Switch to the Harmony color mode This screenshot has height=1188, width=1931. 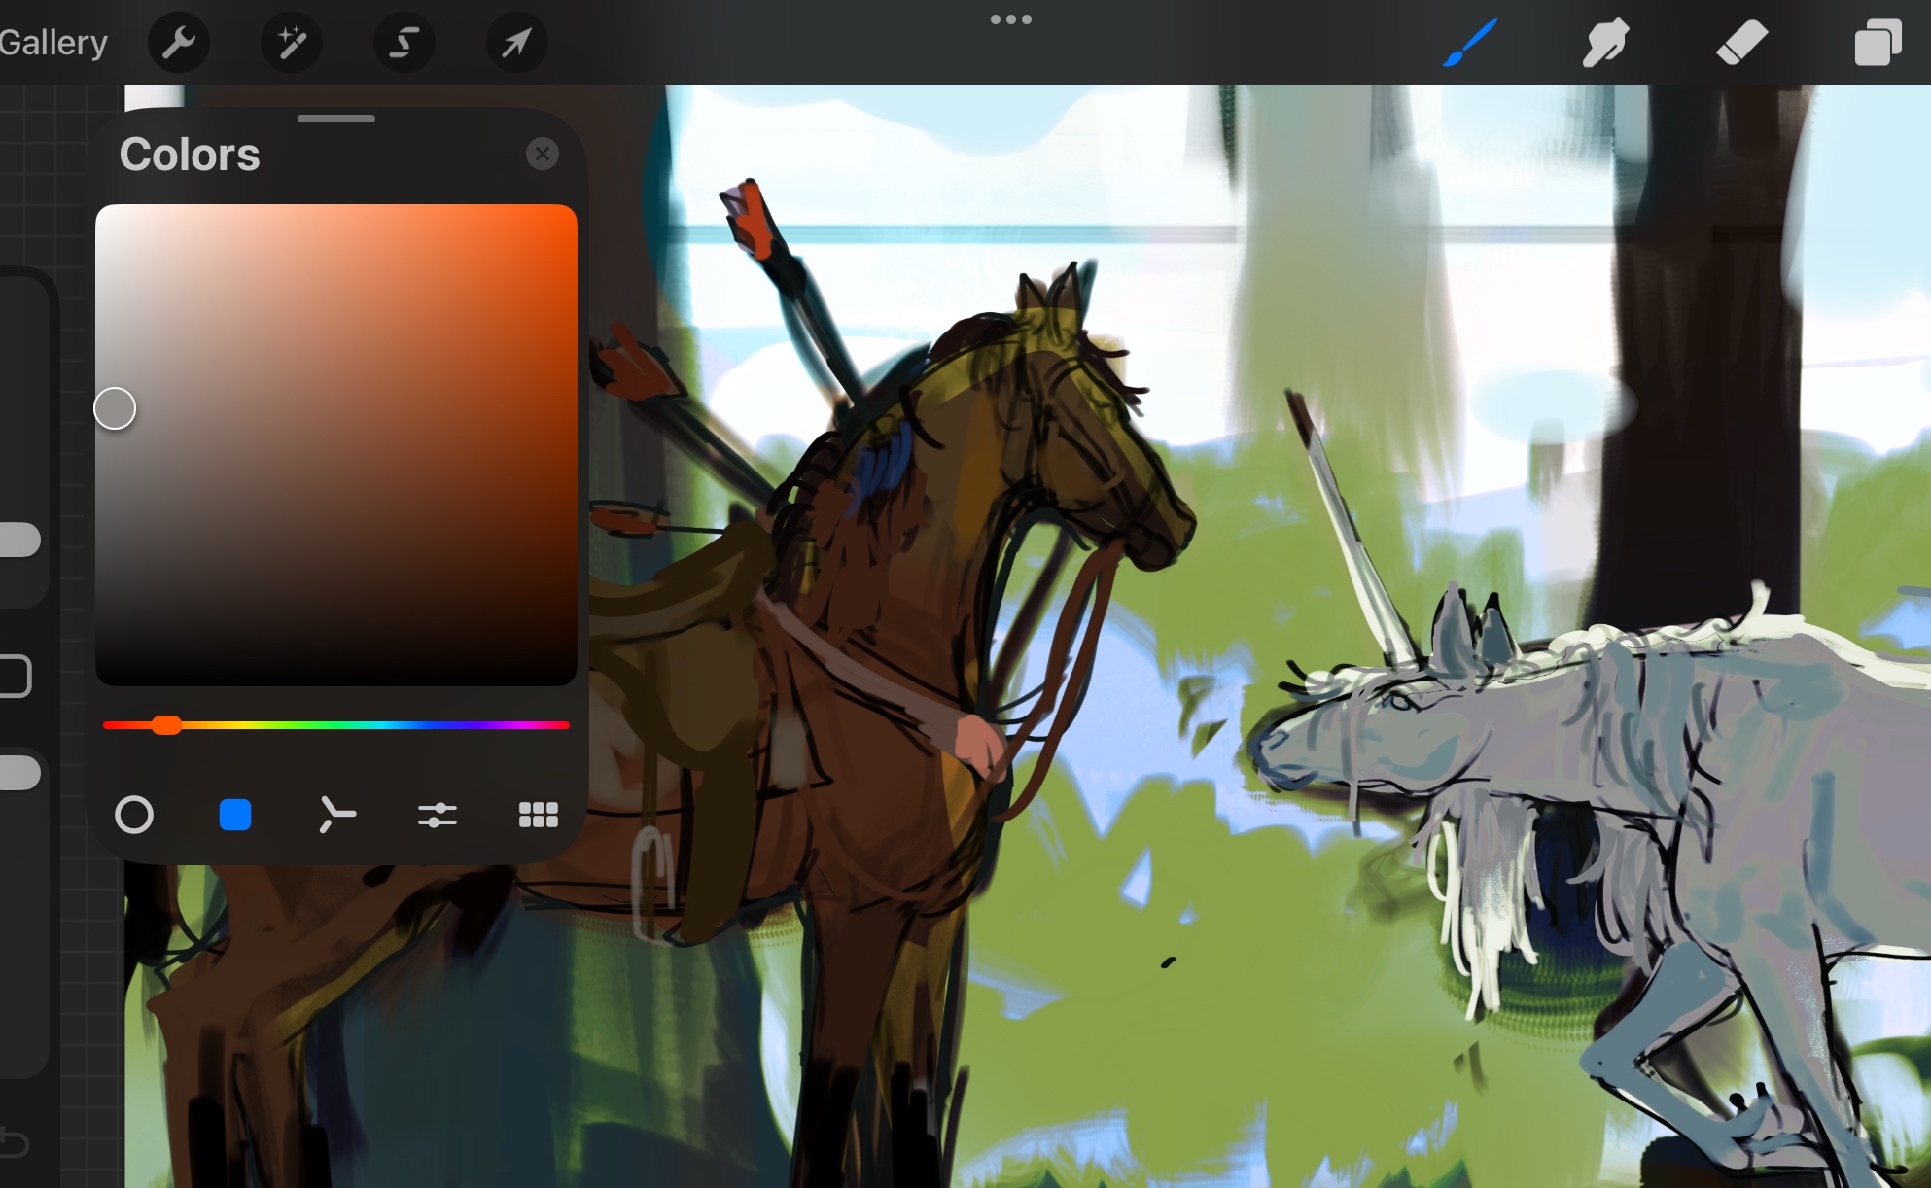(336, 815)
